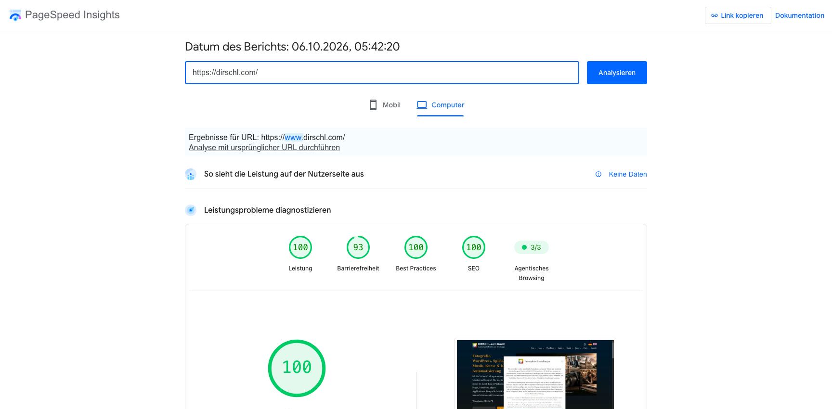Jump to Best Practices score gauge
The height and width of the screenshot is (409, 832).
(x=416, y=247)
